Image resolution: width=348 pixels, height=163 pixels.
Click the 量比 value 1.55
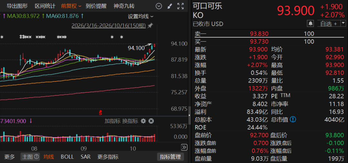click(x=338, y=81)
